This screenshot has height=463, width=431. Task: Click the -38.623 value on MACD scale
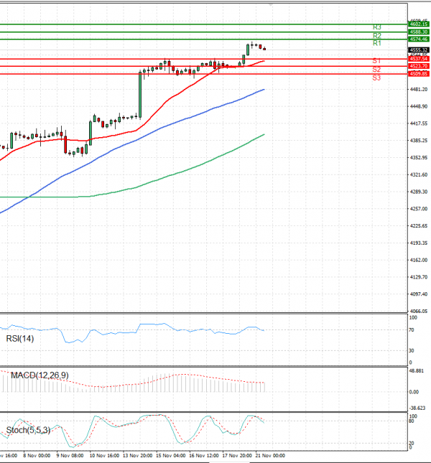417,408
